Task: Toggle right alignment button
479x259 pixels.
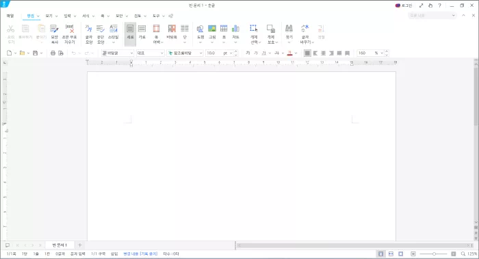Action: pyautogui.click(x=331, y=53)
